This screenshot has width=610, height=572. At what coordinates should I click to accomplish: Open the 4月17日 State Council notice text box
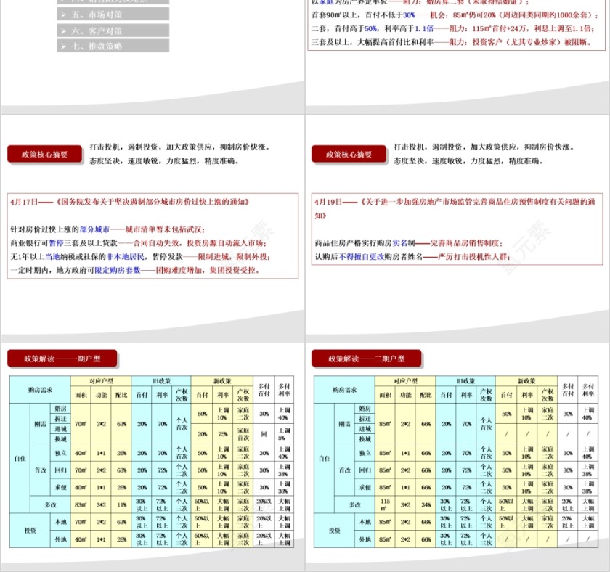coord(153,237)
